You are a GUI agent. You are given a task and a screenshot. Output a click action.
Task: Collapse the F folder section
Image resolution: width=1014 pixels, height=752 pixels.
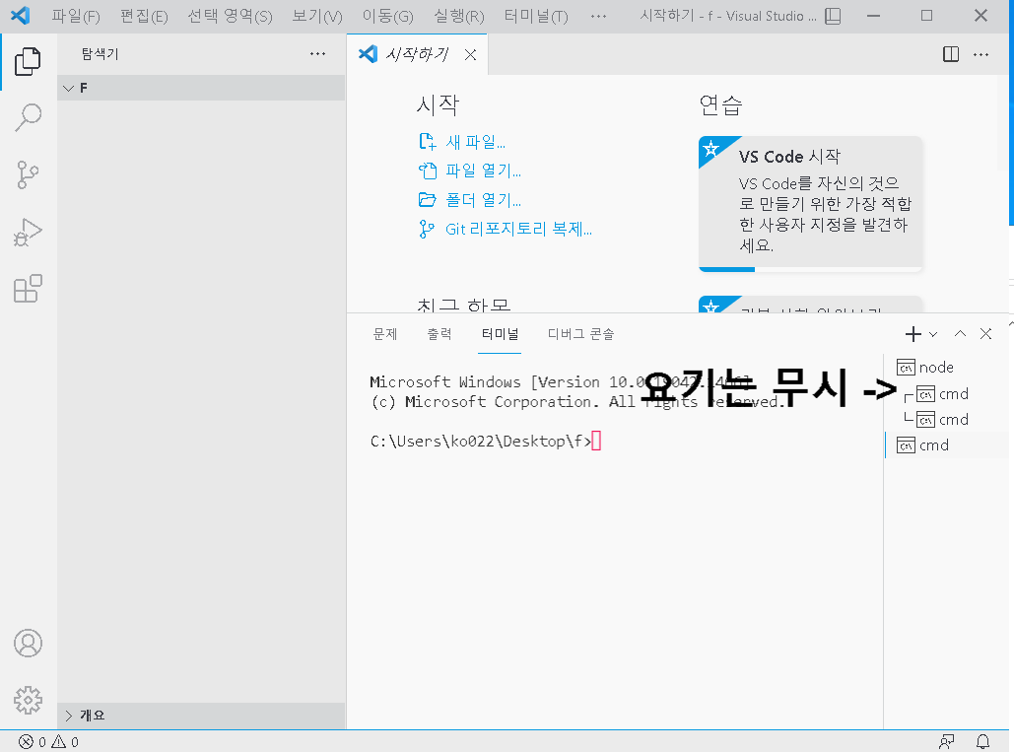(x=200, y=88)
